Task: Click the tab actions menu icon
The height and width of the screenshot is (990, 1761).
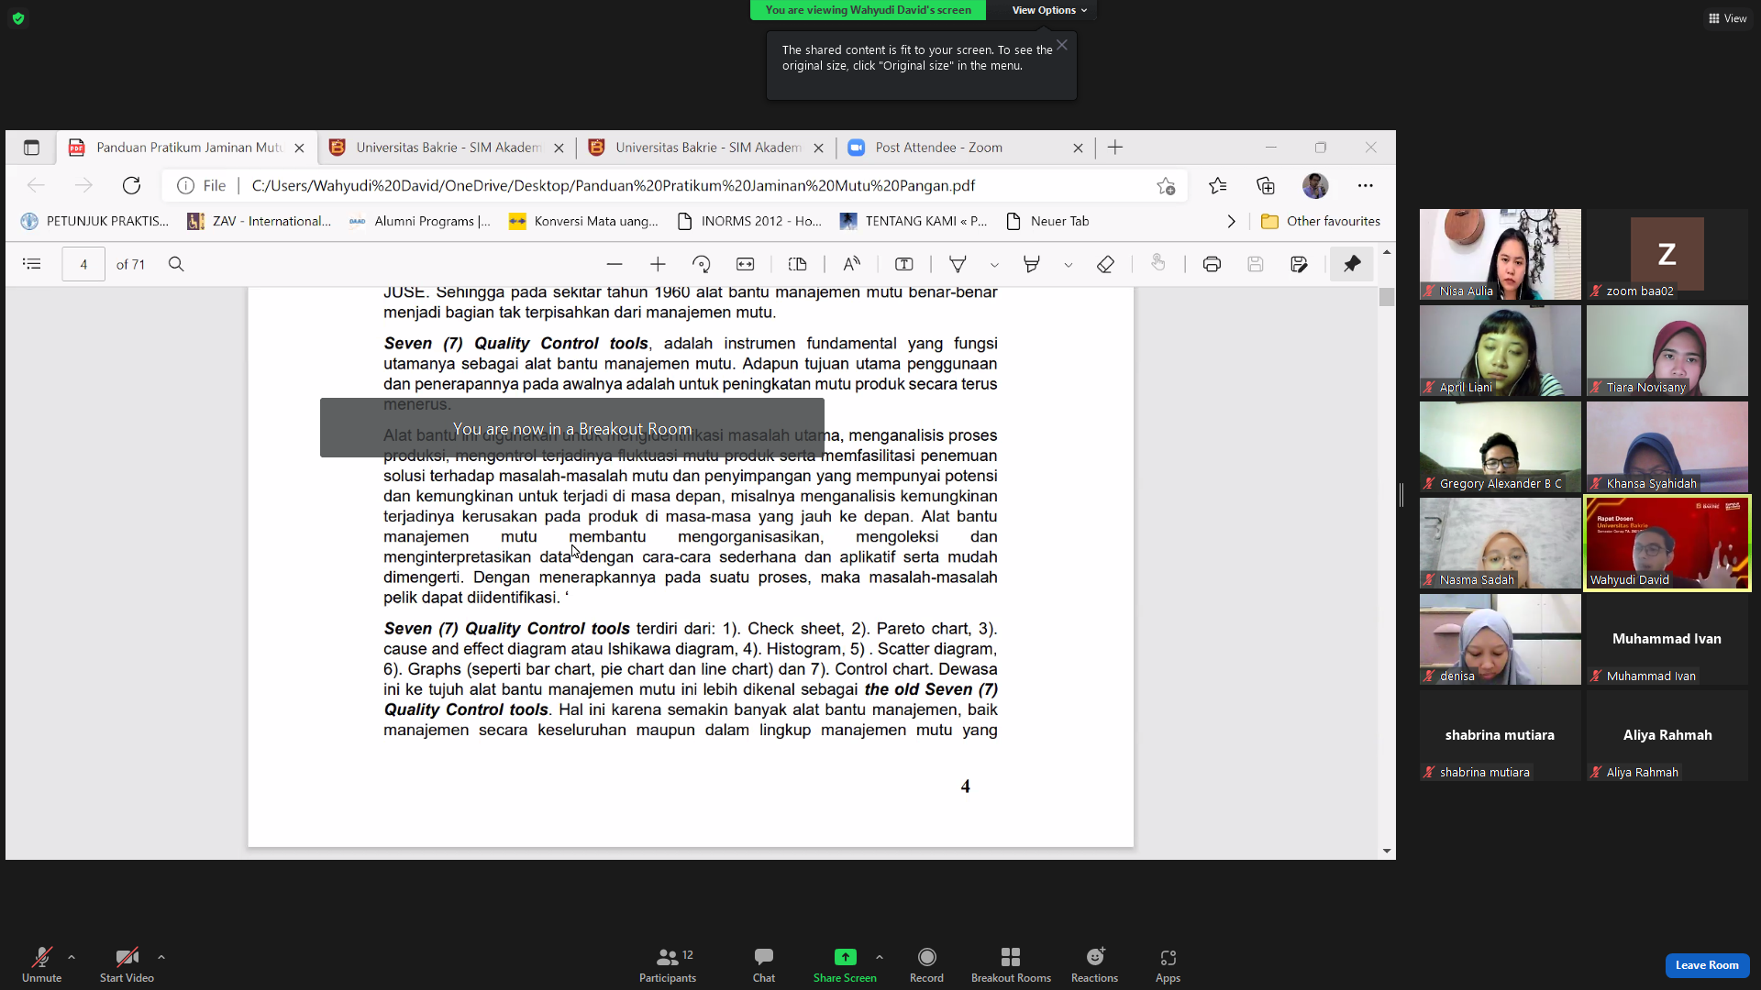Action: pos(31,148)
